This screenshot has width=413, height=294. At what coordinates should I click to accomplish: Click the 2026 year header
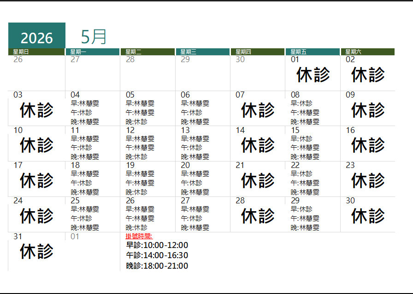coord(36,36)
